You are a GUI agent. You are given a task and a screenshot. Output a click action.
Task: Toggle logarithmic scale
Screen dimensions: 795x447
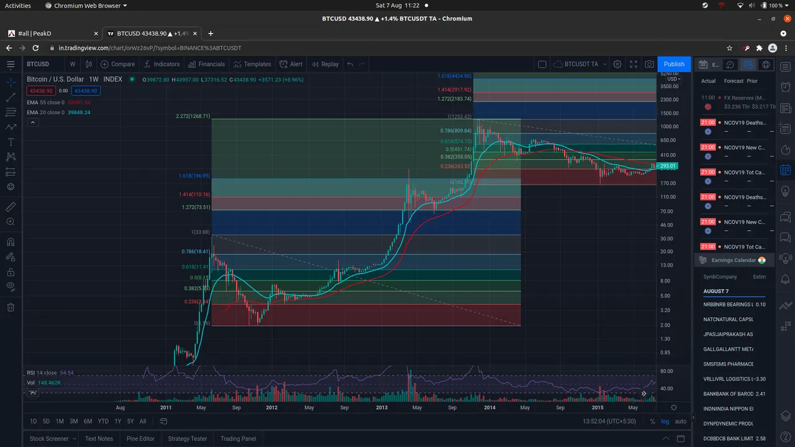click(x=665, y=422)
